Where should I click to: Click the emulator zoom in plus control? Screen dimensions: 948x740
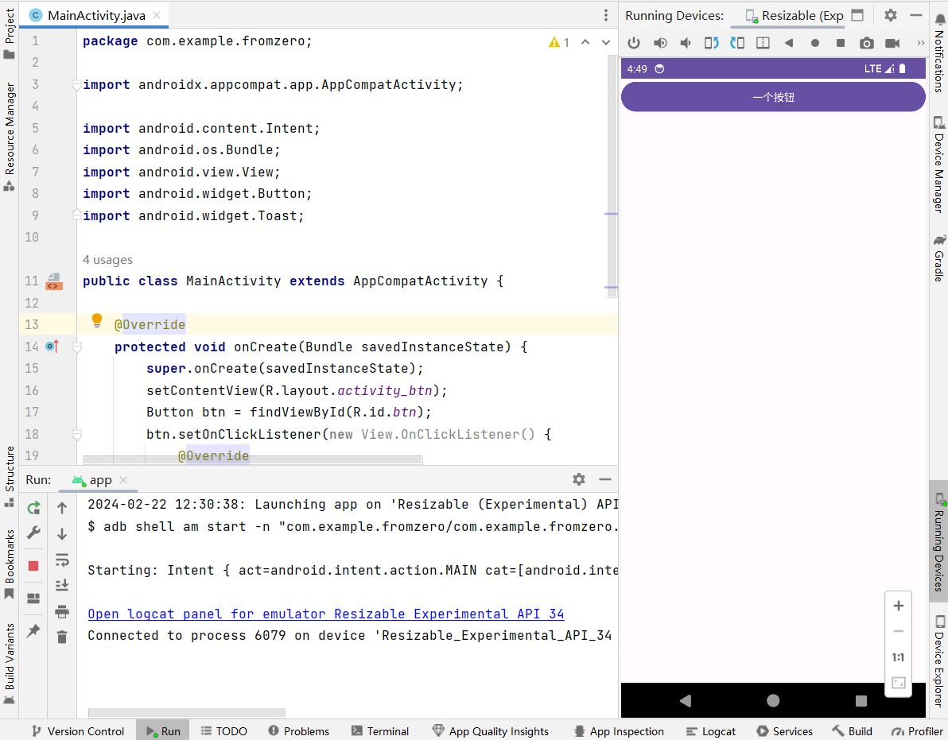pos(898,606)
